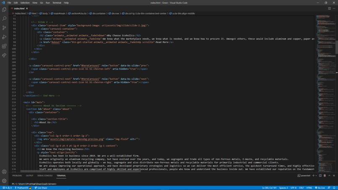Image resolution: width=338 pixels, height=190 pixels.
Task: Switch to the OUTPUT panel tab
Action: (x=29, y=176)
